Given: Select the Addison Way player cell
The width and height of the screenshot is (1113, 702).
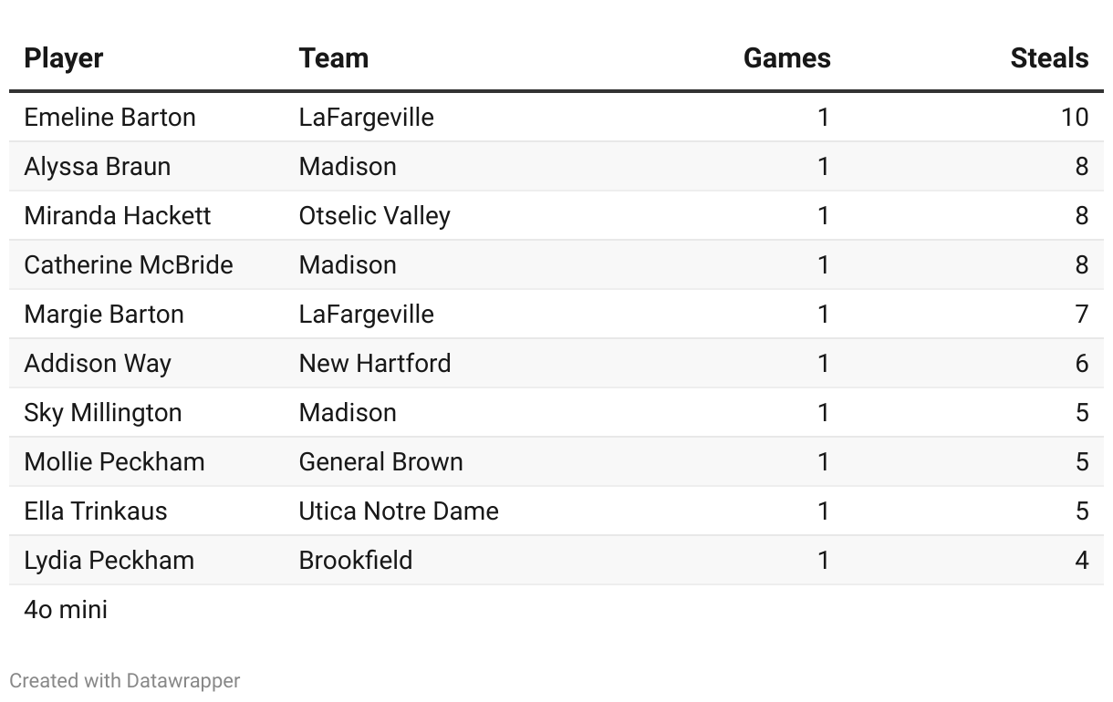Looking at the screenshot, I should (98, 364).
